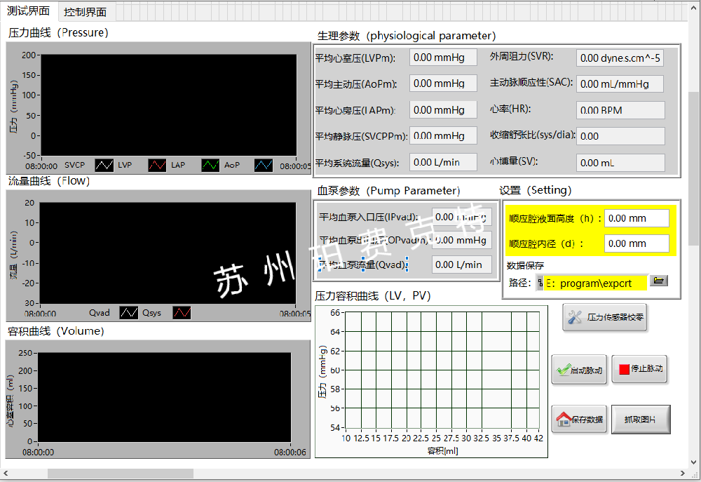The image size is (701, 482).
Task: Click the 顺应腔内径 (d) input field
Action: tap(636, 243)
